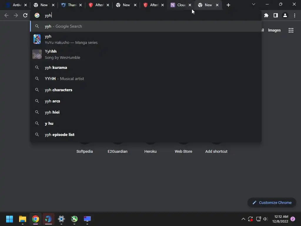Click the address bar containing yyh
This screenshot has width=301, height=226.
[x=146, y=15]
